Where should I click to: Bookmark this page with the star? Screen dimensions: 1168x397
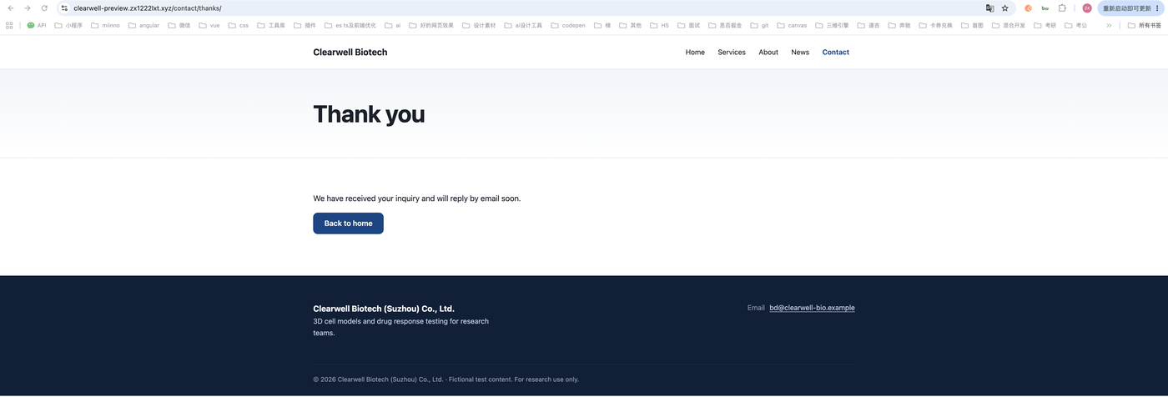coord(1005,8)
